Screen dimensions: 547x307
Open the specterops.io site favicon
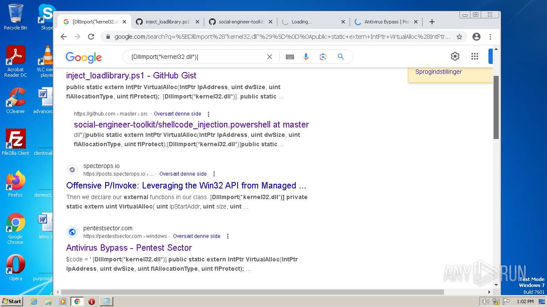(x=72, y=170)
